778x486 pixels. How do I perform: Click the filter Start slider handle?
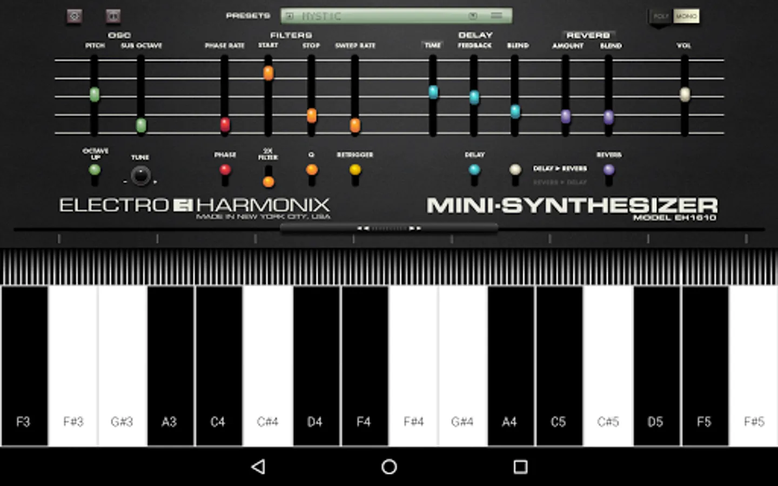tap(269, 72)
